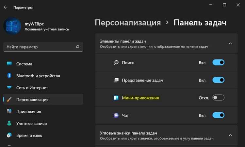Disable the Представление задач switch

click(218, 80)
